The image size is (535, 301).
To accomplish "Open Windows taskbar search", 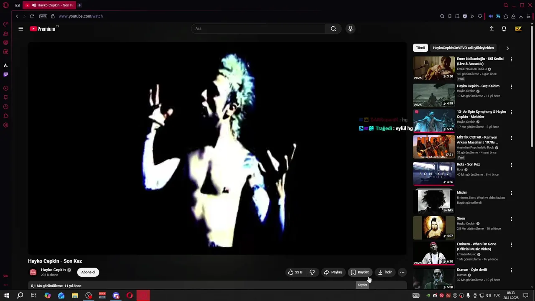I will click(20, 296).
